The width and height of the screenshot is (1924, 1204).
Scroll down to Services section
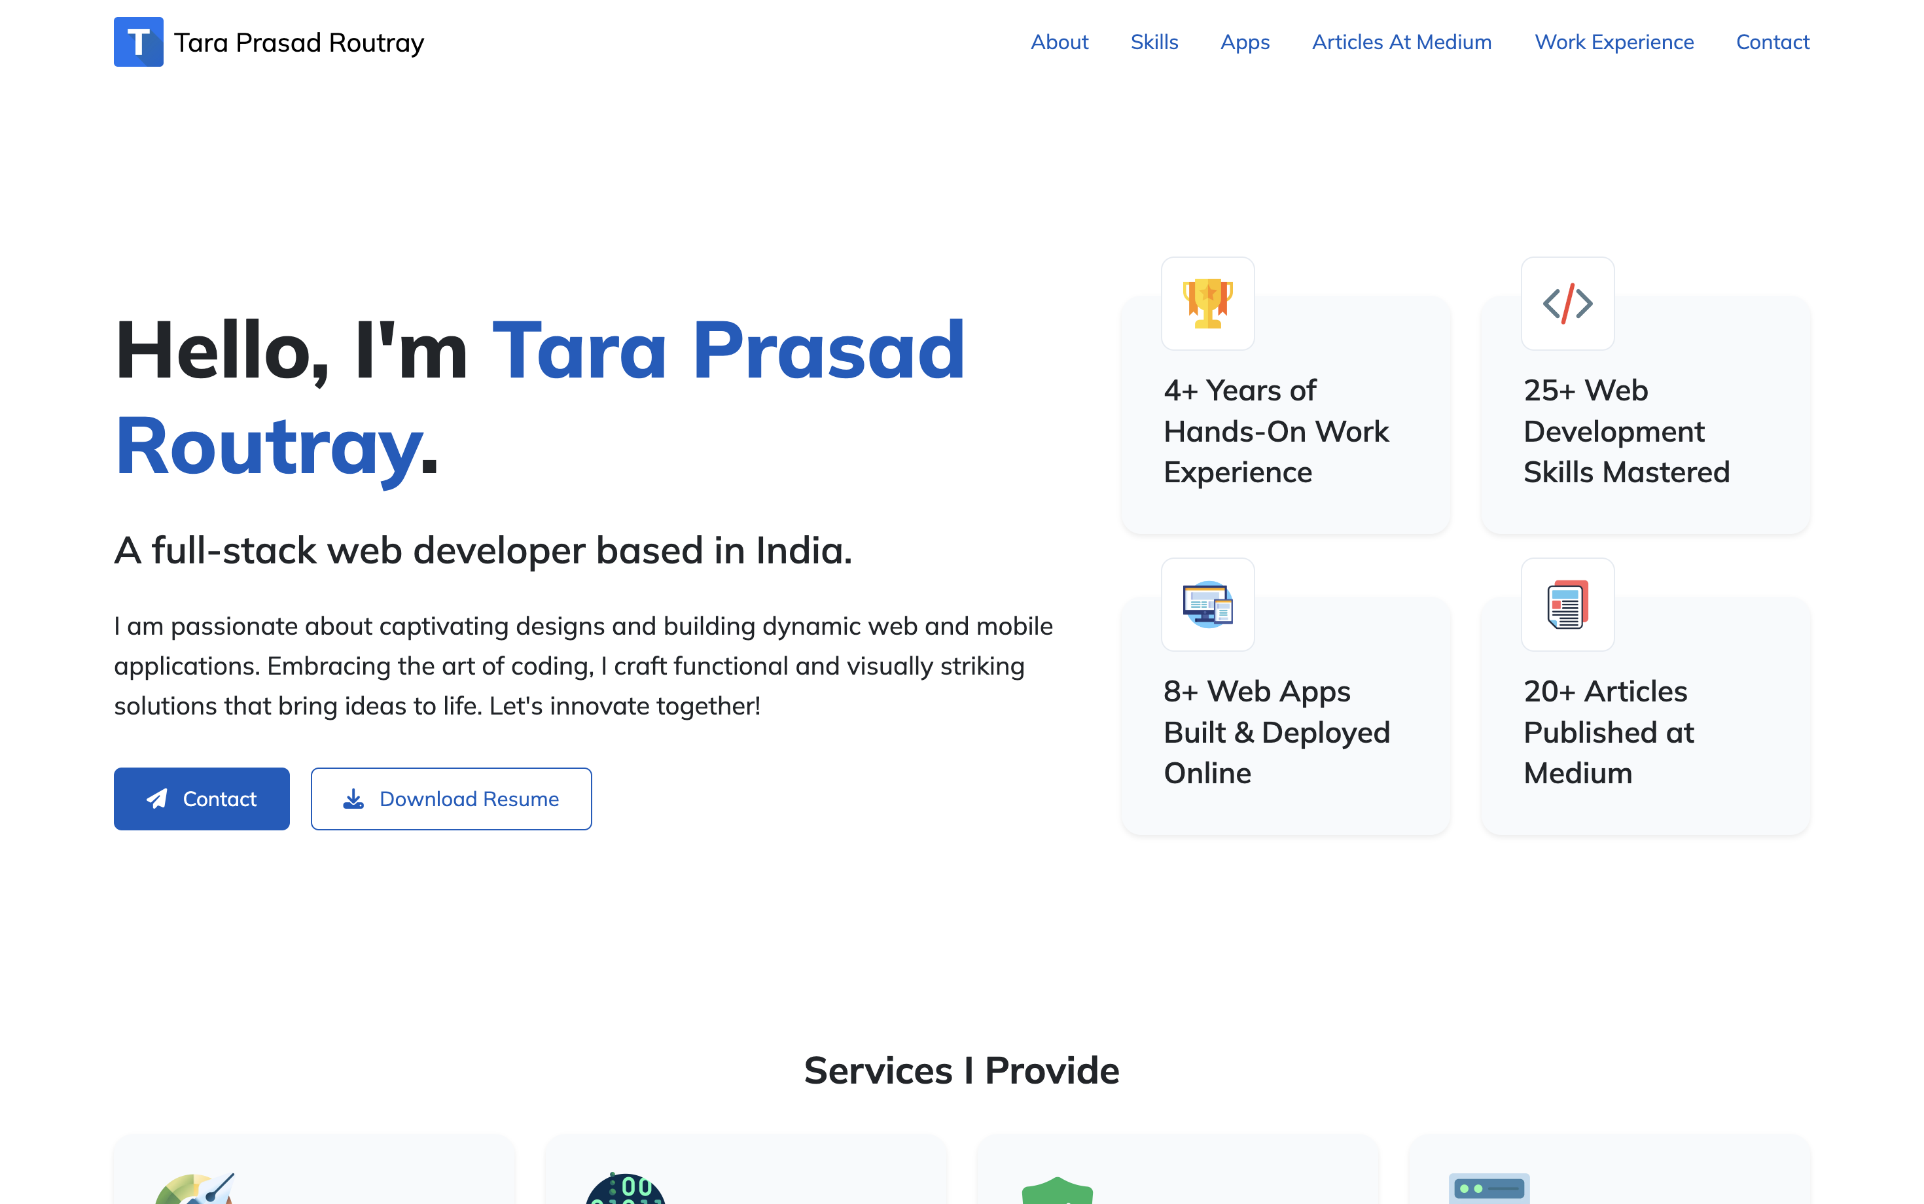(x=963, y=1069)
